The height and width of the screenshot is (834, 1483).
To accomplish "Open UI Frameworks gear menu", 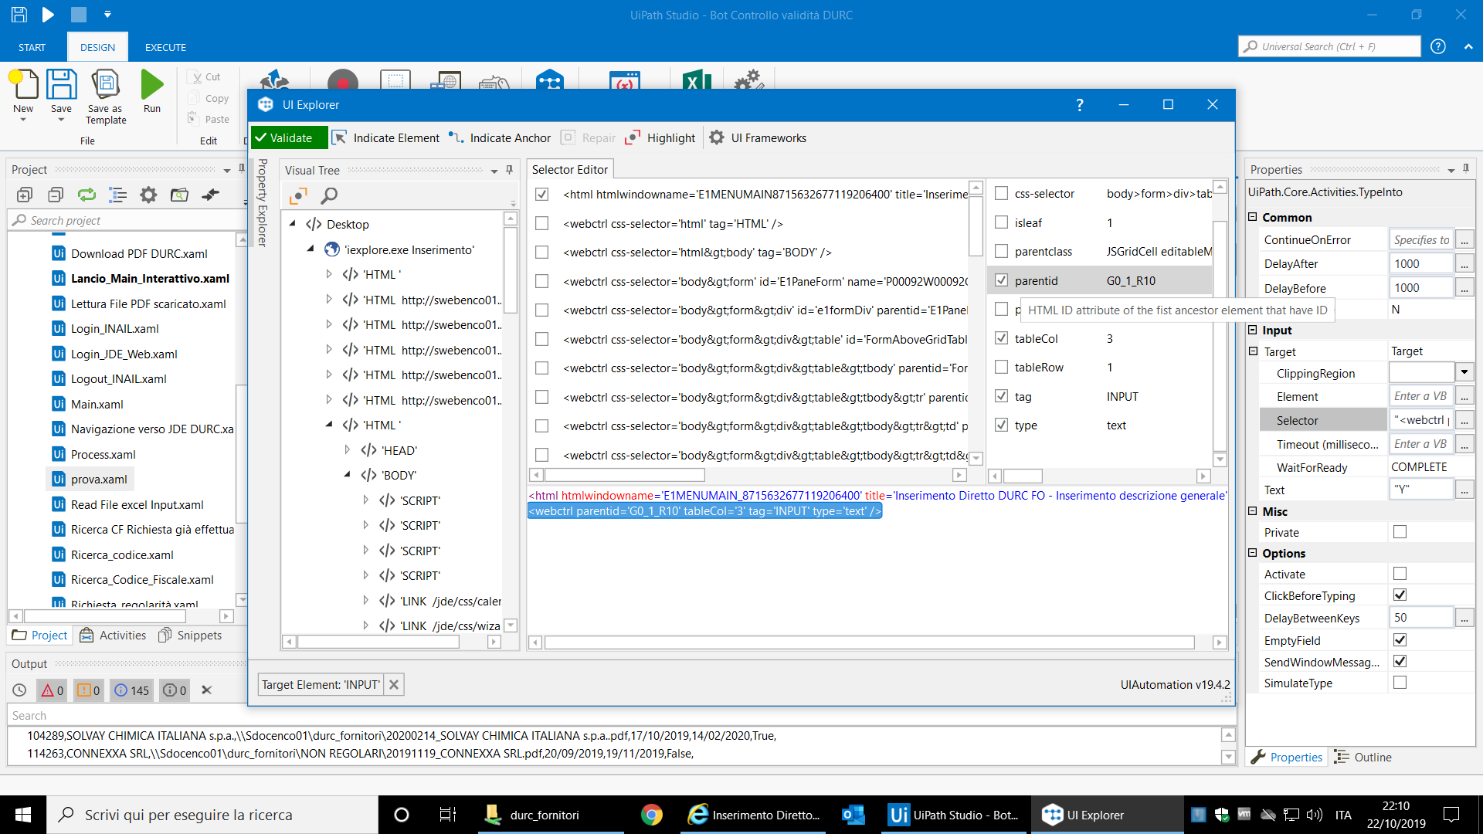I will (717, 137).
